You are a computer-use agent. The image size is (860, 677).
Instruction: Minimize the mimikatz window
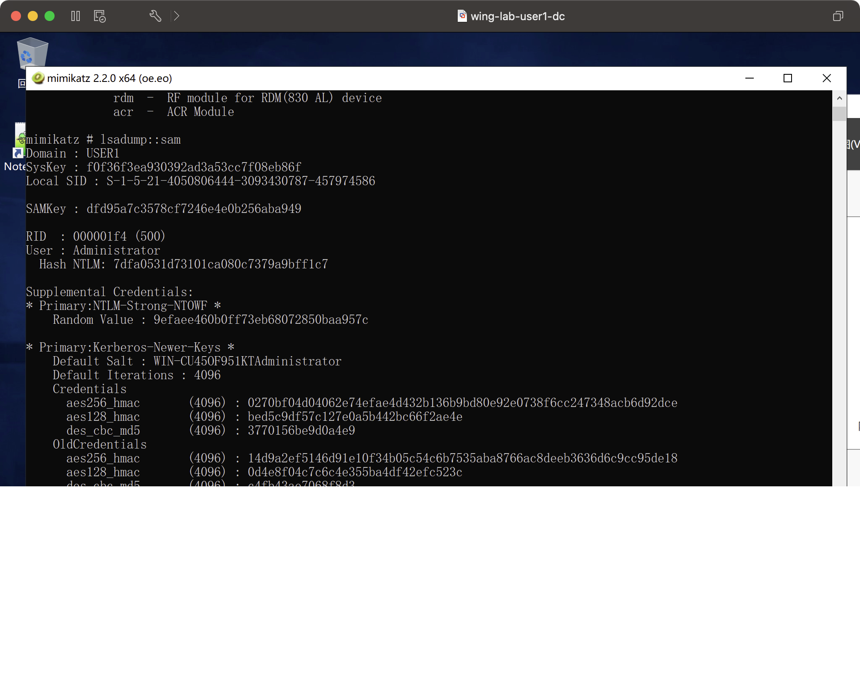pyautogui.click(x=750, y=78)
